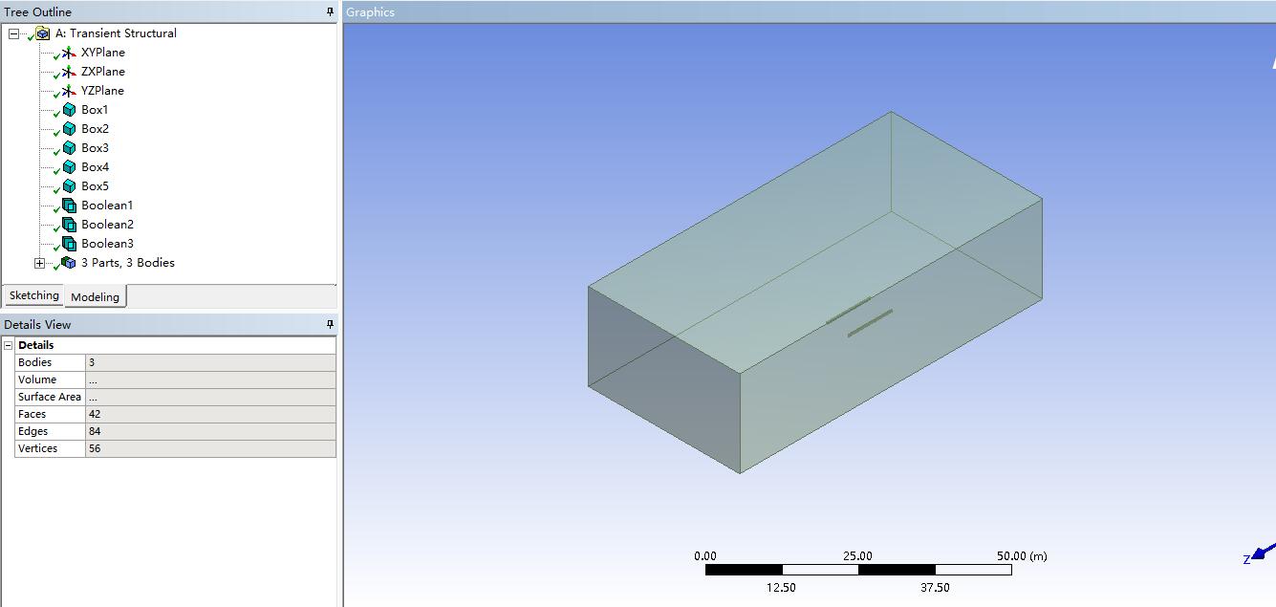Viewport: 1276px width, 607px height.
Task: Click the Faces property label
Action: tap(32, 414)
